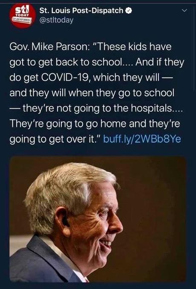Open the St. Louis Post-Dispatch profile name

tap(81, 11)
